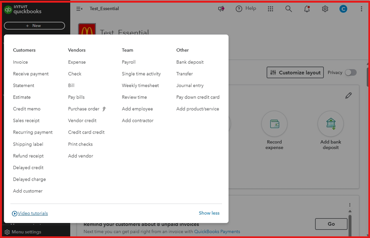
Task: Select Estimate
Action: click(x=22, y=97)
